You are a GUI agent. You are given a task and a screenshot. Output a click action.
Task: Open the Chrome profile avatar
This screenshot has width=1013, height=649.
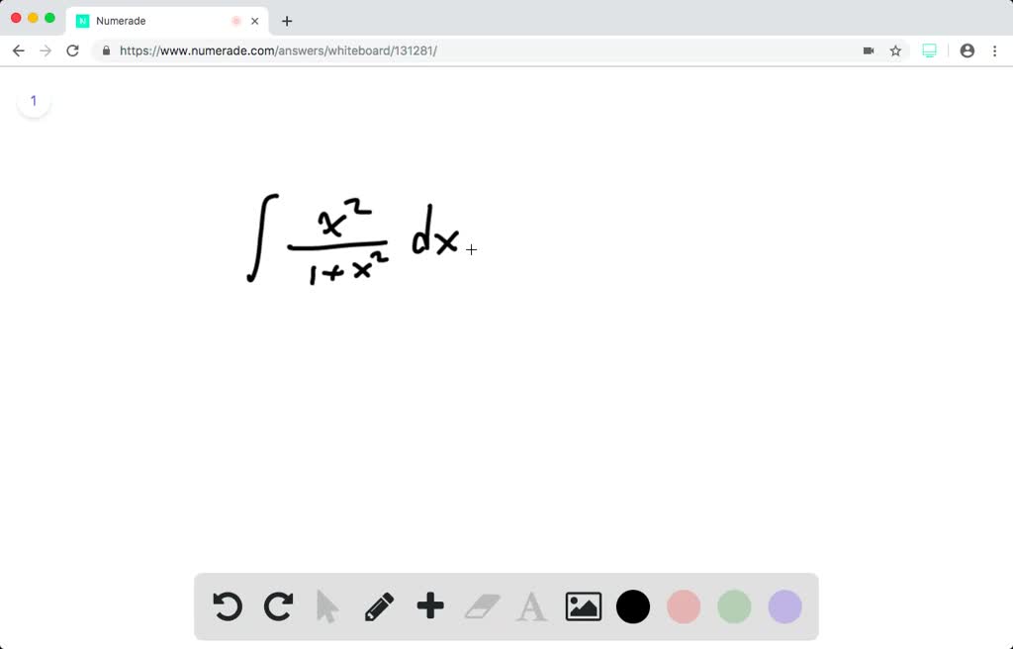[x=967, y=49]
